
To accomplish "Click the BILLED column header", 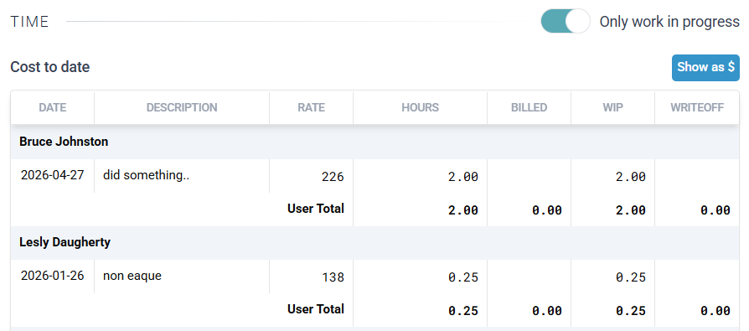I will 529,108.
